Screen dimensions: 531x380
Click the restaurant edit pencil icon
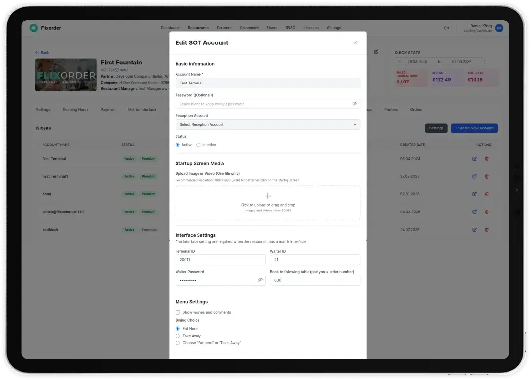(x=376, y=52)
